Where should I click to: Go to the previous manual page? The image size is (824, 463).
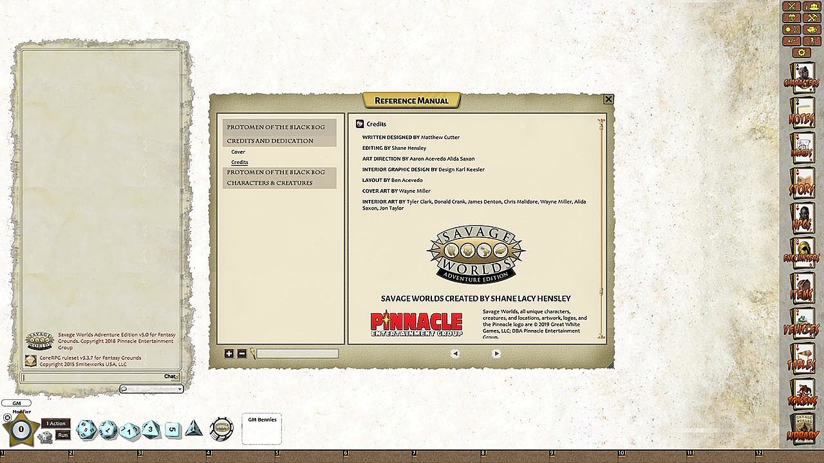tap(455, 353)
